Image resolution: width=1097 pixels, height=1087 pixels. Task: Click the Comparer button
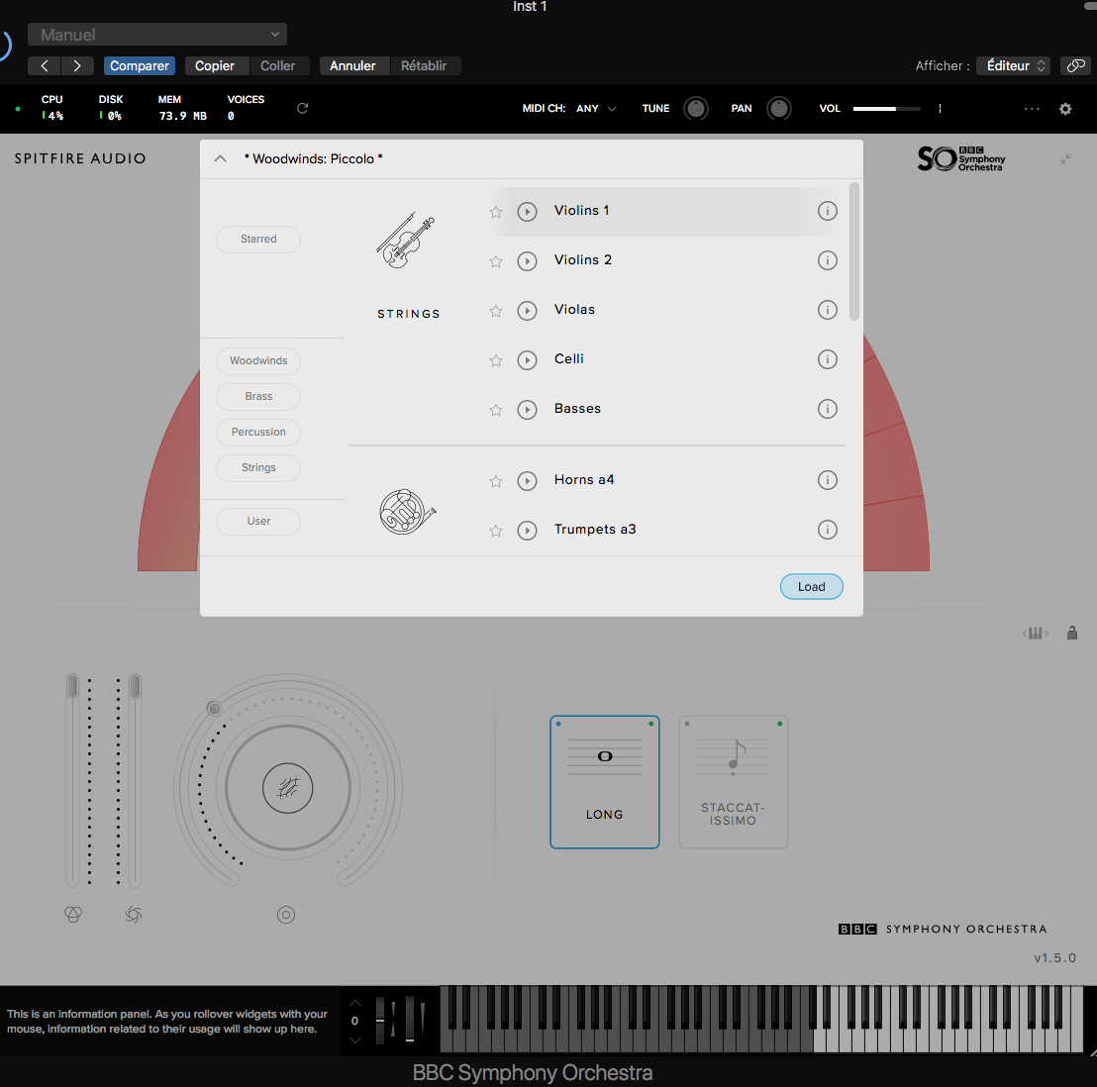[x=140, y=65]
